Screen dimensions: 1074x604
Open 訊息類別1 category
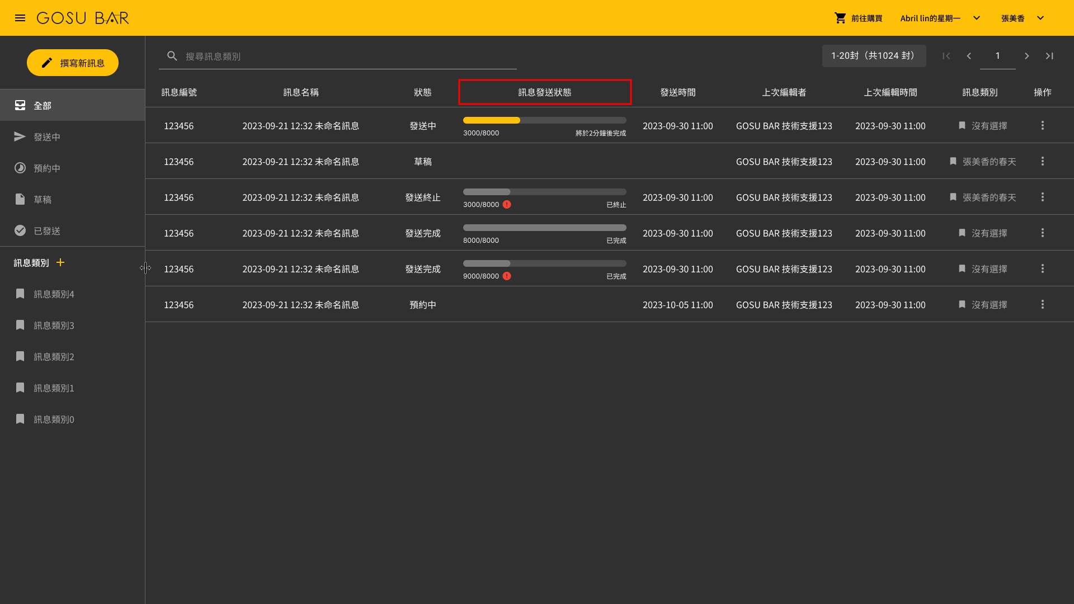click(73, 388)
